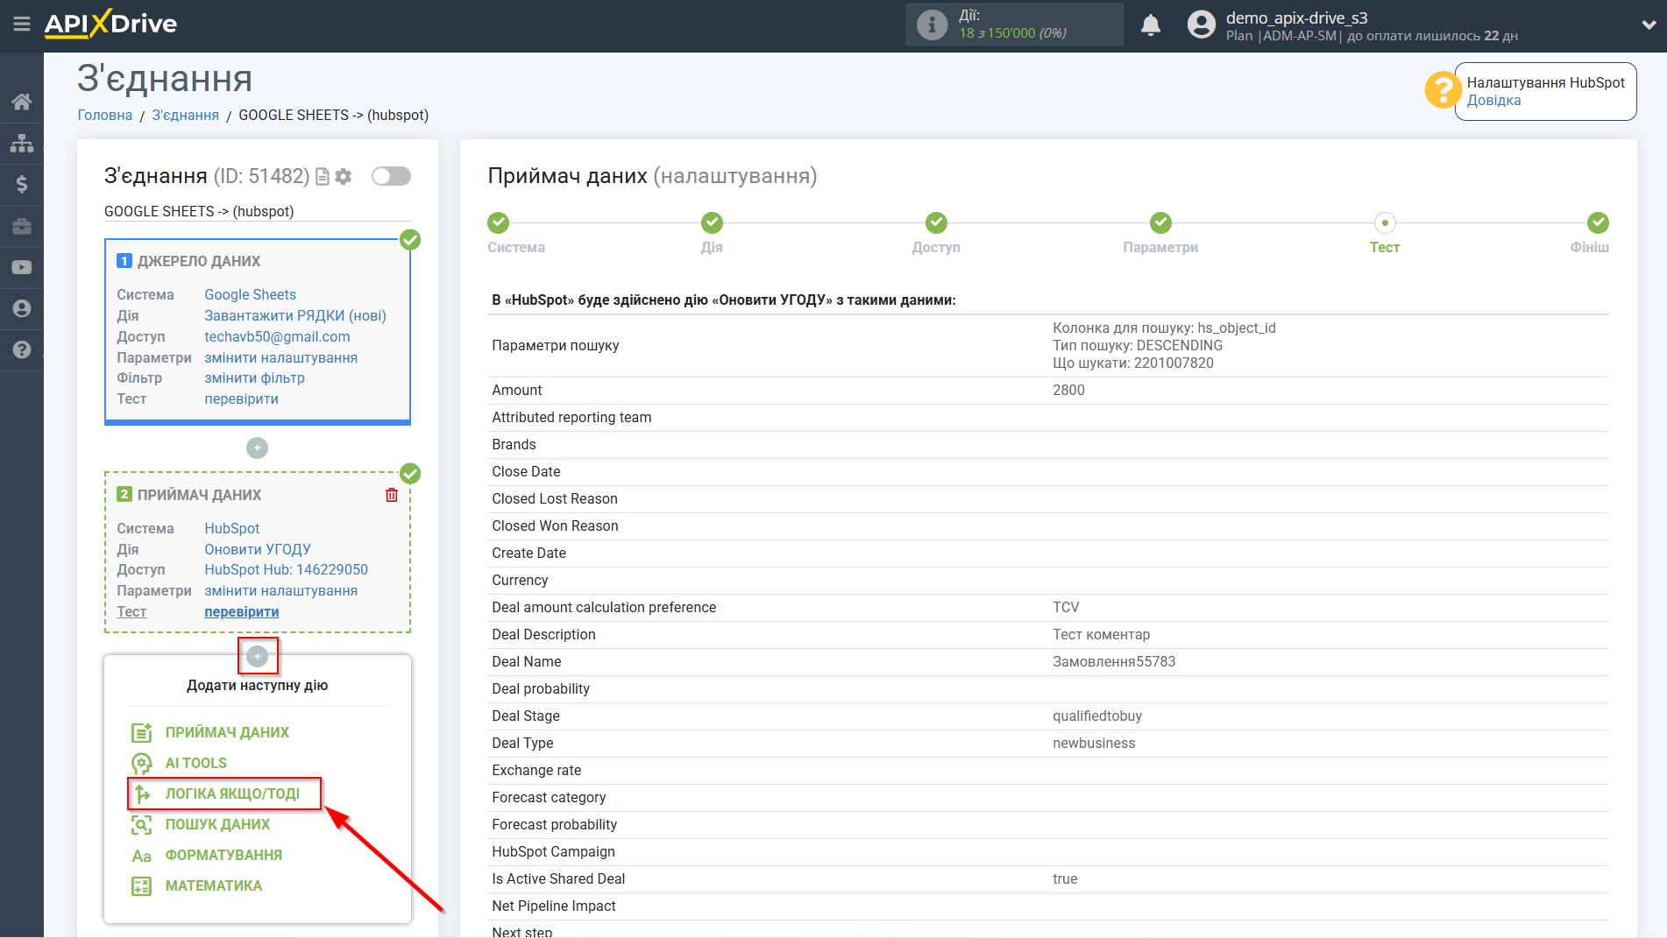The height and width of the screenshot is (938, 1667).
Task: Expand the account dropdown chevron
Action: click(x=1649, y=25)
